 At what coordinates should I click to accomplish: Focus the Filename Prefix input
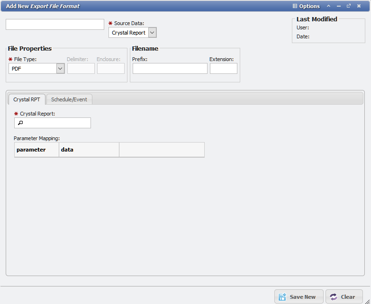170,69
